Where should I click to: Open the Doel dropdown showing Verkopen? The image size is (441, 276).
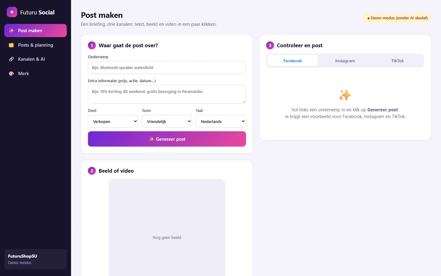pyautogui.click(x=113, y=121)
